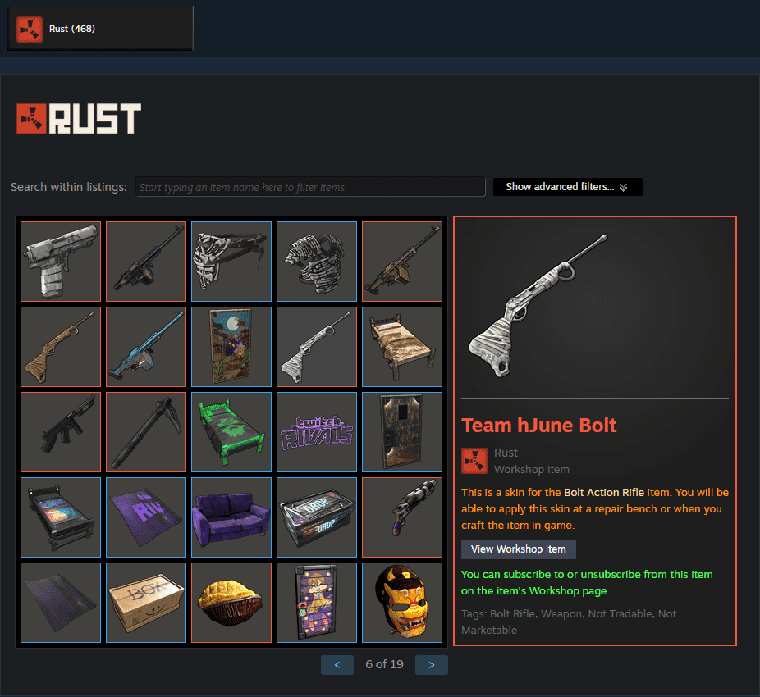Select the white pistol skin item

[61, 262]
